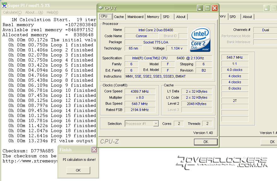Screen dimensions: 277x181
Task: Click the Core Speed value 4389.7 MHz
Action: coord(140,91)
